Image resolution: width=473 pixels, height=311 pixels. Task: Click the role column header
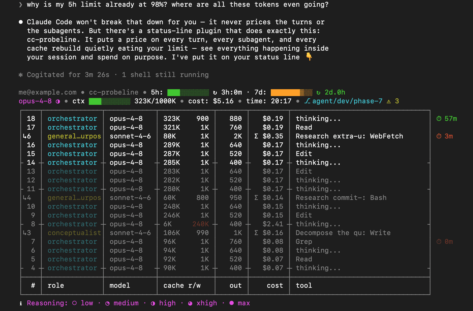(56, 285)
